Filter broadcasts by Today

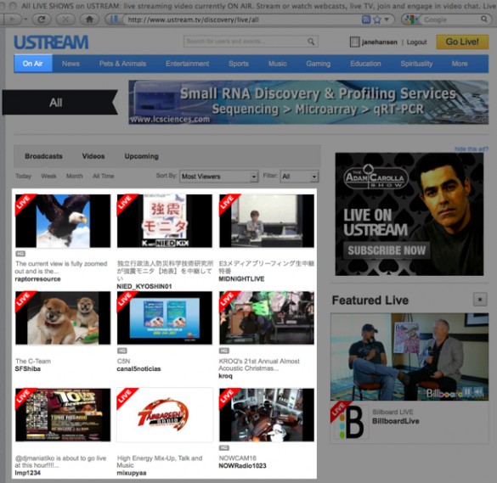coord(24,176)
